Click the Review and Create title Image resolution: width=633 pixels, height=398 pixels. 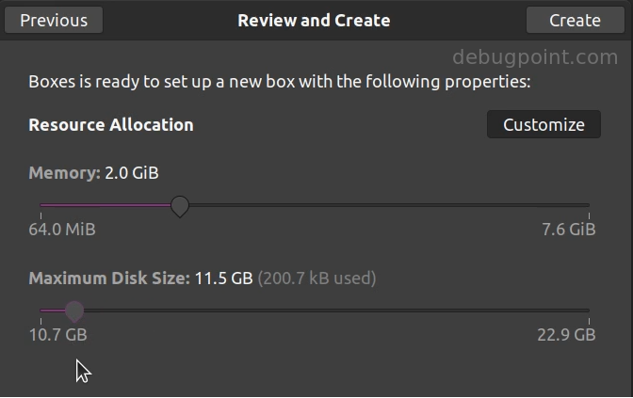314,20
